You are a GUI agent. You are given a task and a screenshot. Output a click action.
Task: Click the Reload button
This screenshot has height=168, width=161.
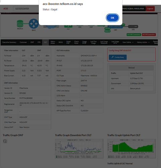(132, 68)
